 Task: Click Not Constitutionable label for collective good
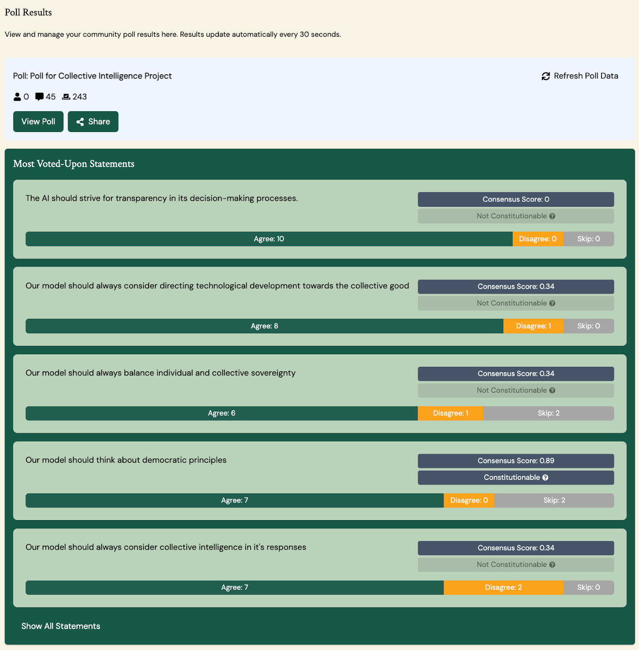click(512, 303)
